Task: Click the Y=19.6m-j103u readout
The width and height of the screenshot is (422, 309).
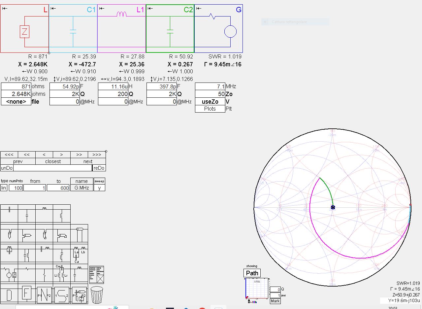Action: click(400, 300)
